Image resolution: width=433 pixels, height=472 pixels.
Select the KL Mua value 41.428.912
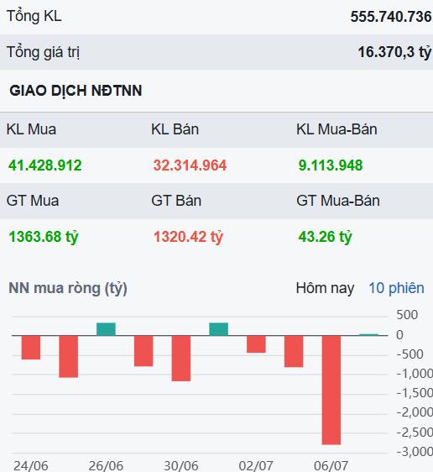point(45,165)
